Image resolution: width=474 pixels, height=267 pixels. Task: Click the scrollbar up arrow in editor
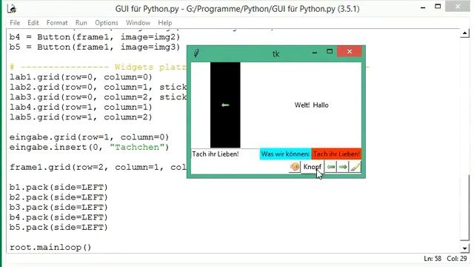pyautogui.click(x=464, y=33)
